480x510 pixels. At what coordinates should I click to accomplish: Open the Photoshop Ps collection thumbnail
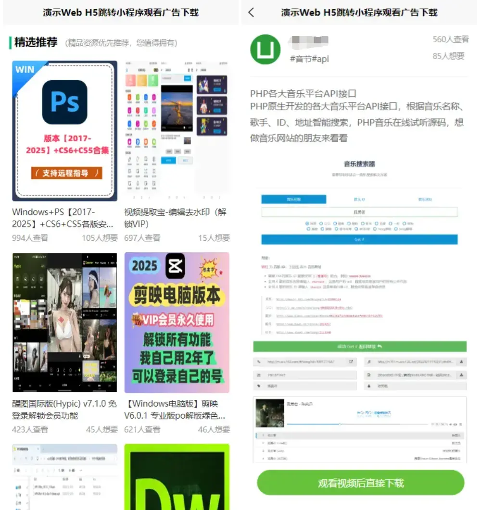(64, 131)
